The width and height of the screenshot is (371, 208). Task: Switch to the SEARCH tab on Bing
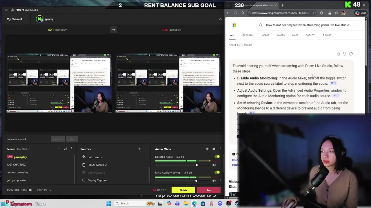click(248, 35)
